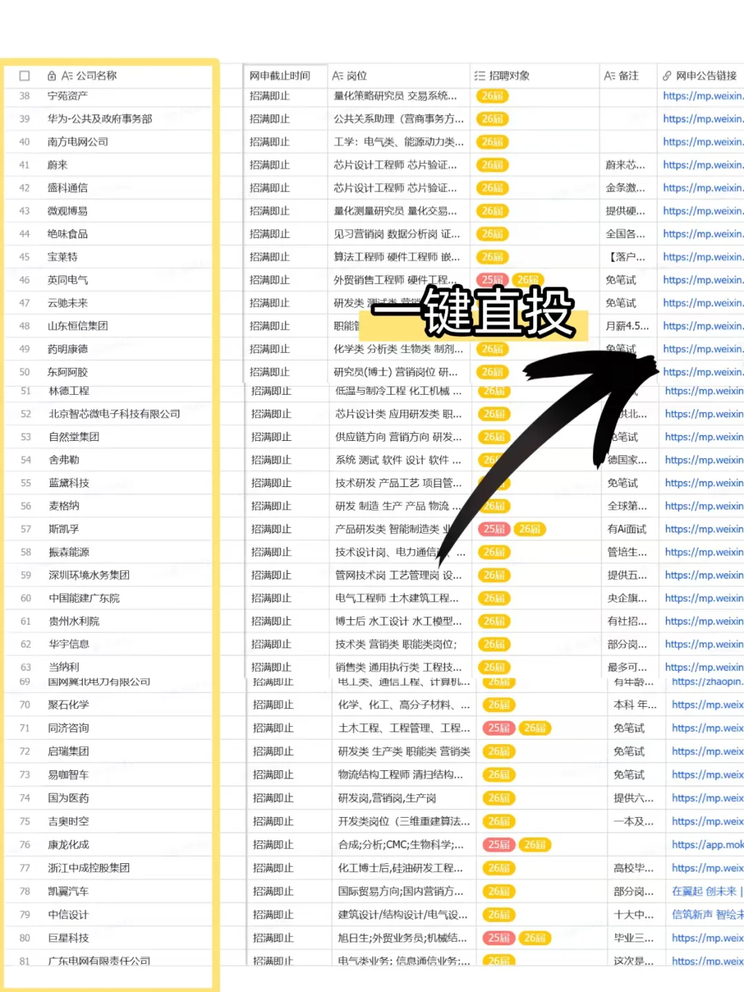Select company cell 启瑞集团
Screen dimensions: 744x992
[68, 751]
